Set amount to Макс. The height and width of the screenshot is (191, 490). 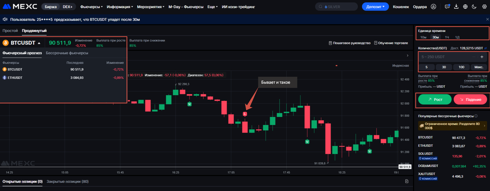[x=479, y=67]
